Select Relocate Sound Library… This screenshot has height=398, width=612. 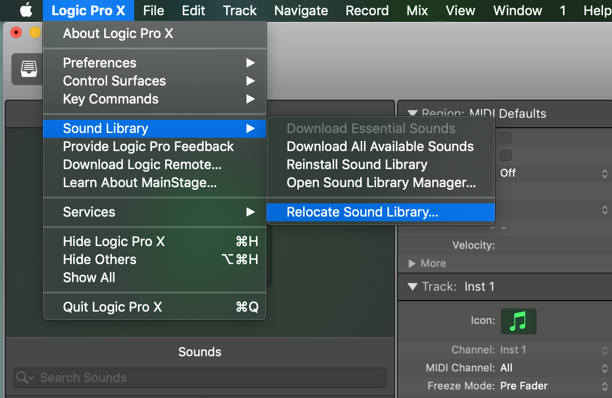381,212
